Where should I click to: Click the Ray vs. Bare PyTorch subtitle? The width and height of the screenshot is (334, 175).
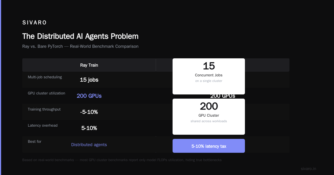(80, 46)
